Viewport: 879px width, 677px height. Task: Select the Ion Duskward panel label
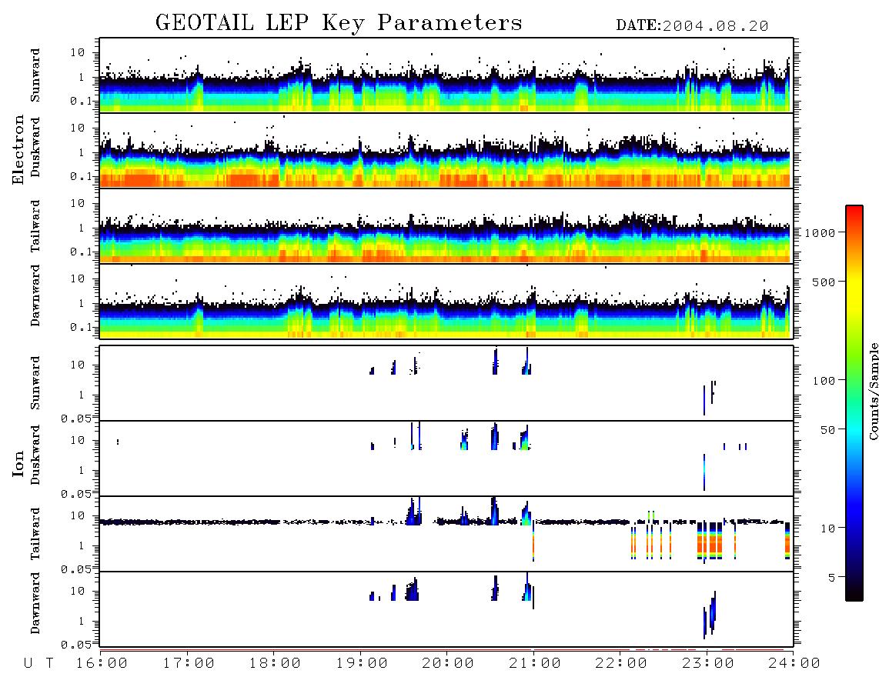pyautogui.click(x=35, y=455)
